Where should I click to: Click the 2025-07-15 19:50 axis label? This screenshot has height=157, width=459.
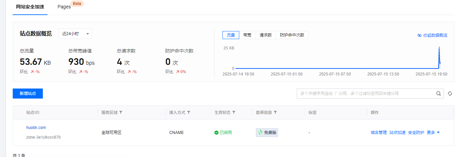coord(431,74)
